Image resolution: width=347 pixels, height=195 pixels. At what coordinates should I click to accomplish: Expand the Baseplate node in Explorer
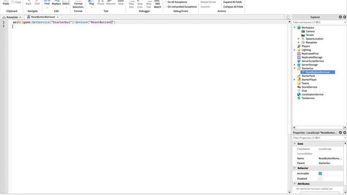299,42
